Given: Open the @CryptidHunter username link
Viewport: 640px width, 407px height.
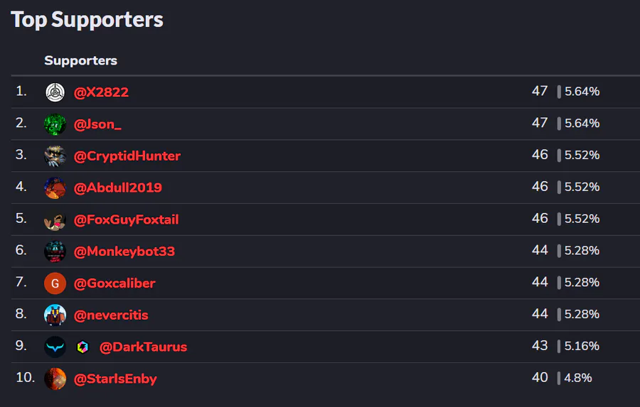Looking at the screenshot, I should click(127, 156).
